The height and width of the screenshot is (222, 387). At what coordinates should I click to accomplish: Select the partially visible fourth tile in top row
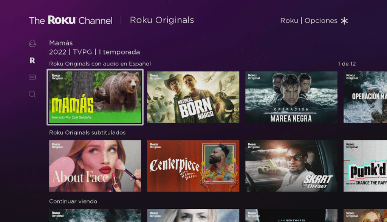click(x=365, y=97)
